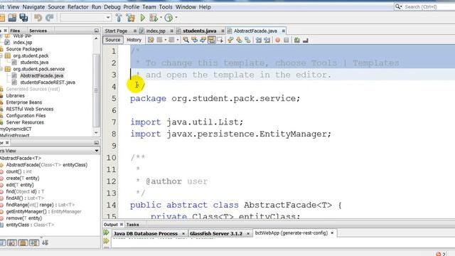455x256 pixels.
Task: Click Toggle Bookmark icon
Action: pos(247,40)
